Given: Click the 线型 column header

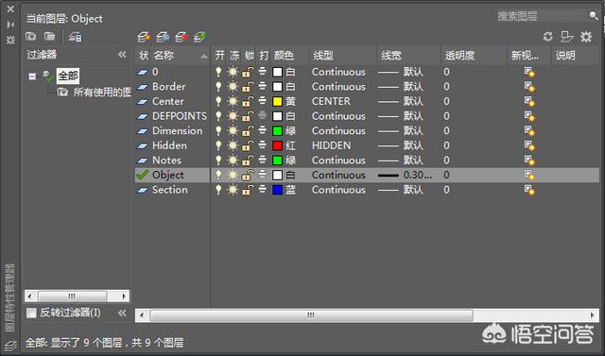Looking at the screenshot, I should [x=323, y=56].
